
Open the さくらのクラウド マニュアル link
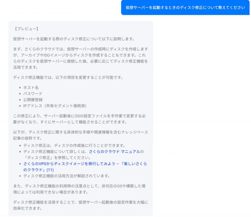coord(114,152)
